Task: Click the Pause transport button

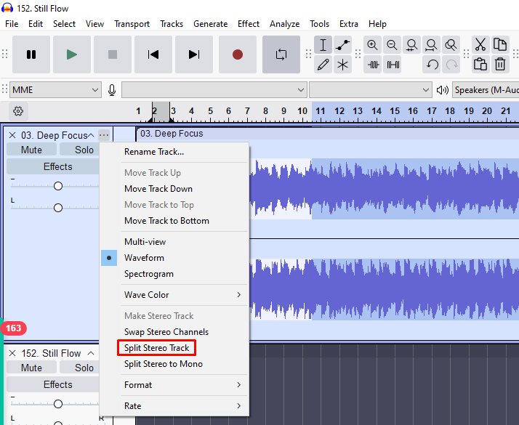Action: coord(31,54)
